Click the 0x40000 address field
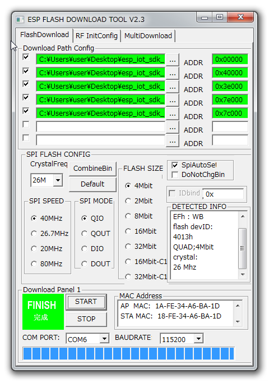 coord(230,73)
